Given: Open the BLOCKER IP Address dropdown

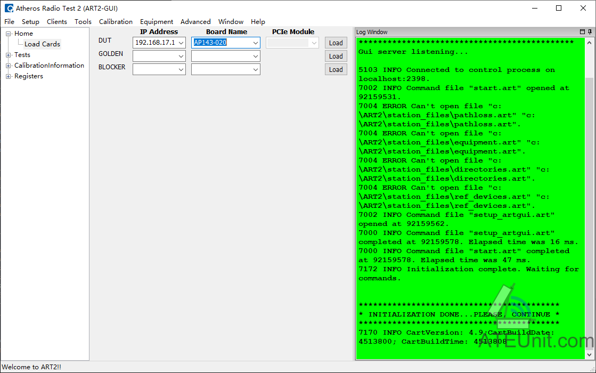Looking at the screenshot, I should click(159, 70).
